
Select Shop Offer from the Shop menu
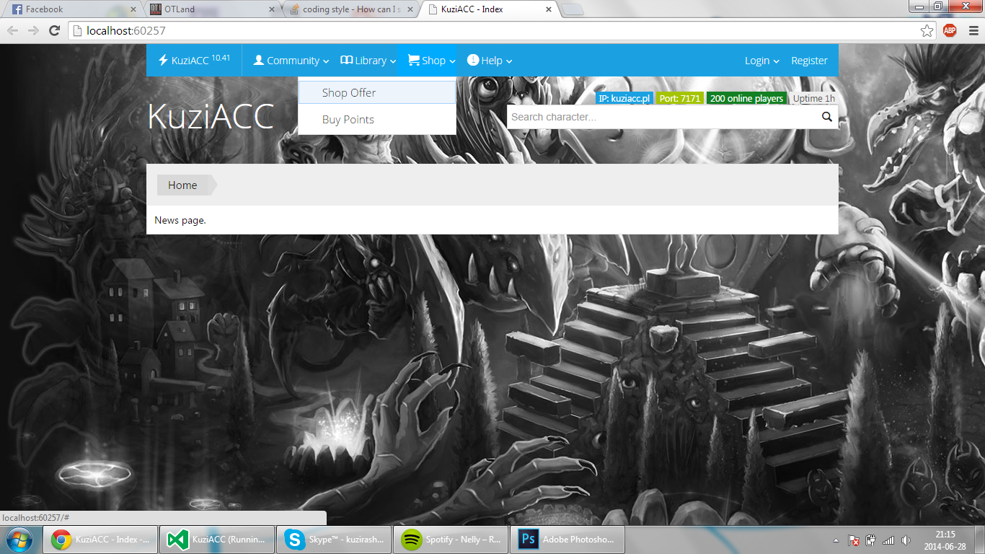377,92
